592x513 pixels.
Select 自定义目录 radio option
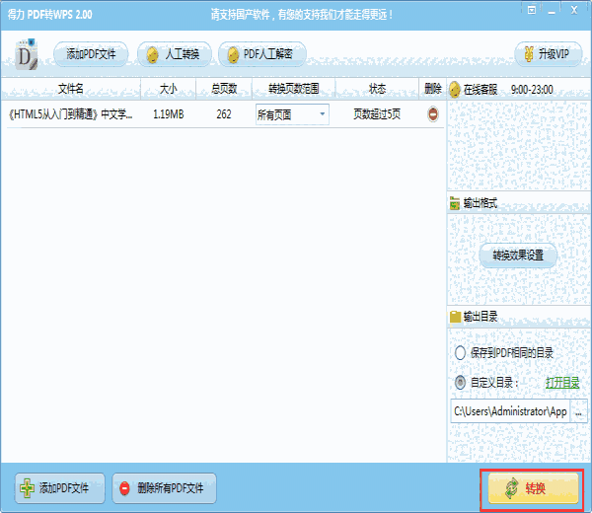click(x=460, y=383)
